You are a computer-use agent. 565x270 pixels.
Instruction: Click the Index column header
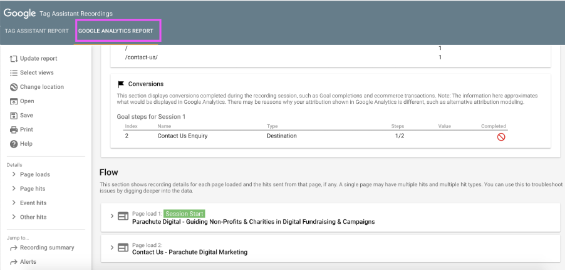coord(131,126)
